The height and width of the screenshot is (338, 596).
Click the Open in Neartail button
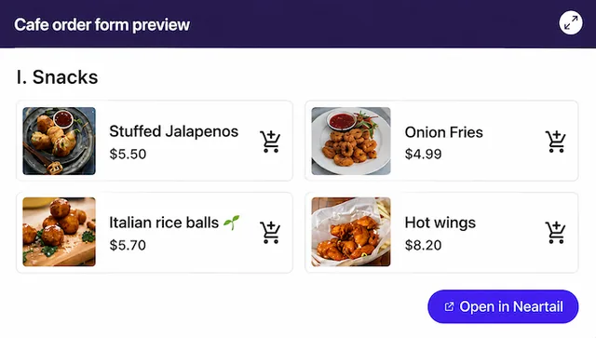[x=503, y=306]
